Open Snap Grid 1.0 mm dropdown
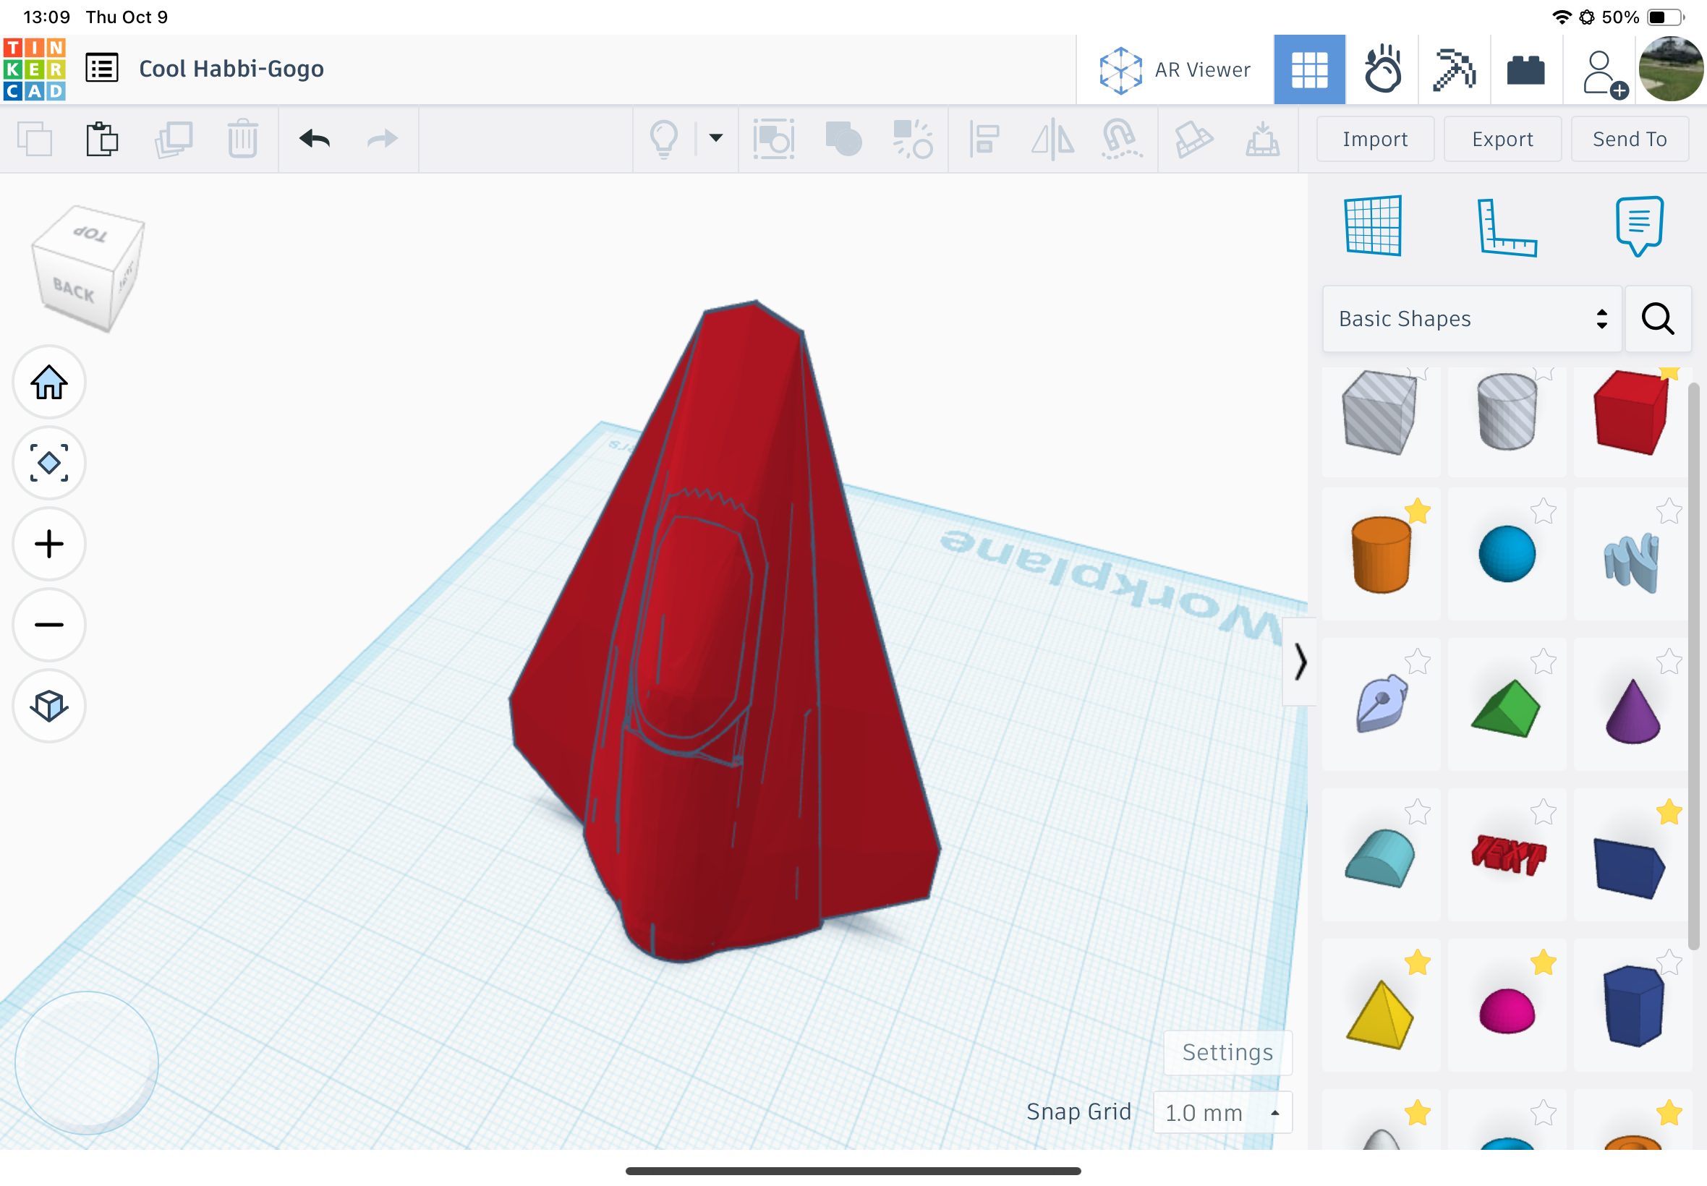The image size is (1707, 1186). [x=1222, y=1112]
